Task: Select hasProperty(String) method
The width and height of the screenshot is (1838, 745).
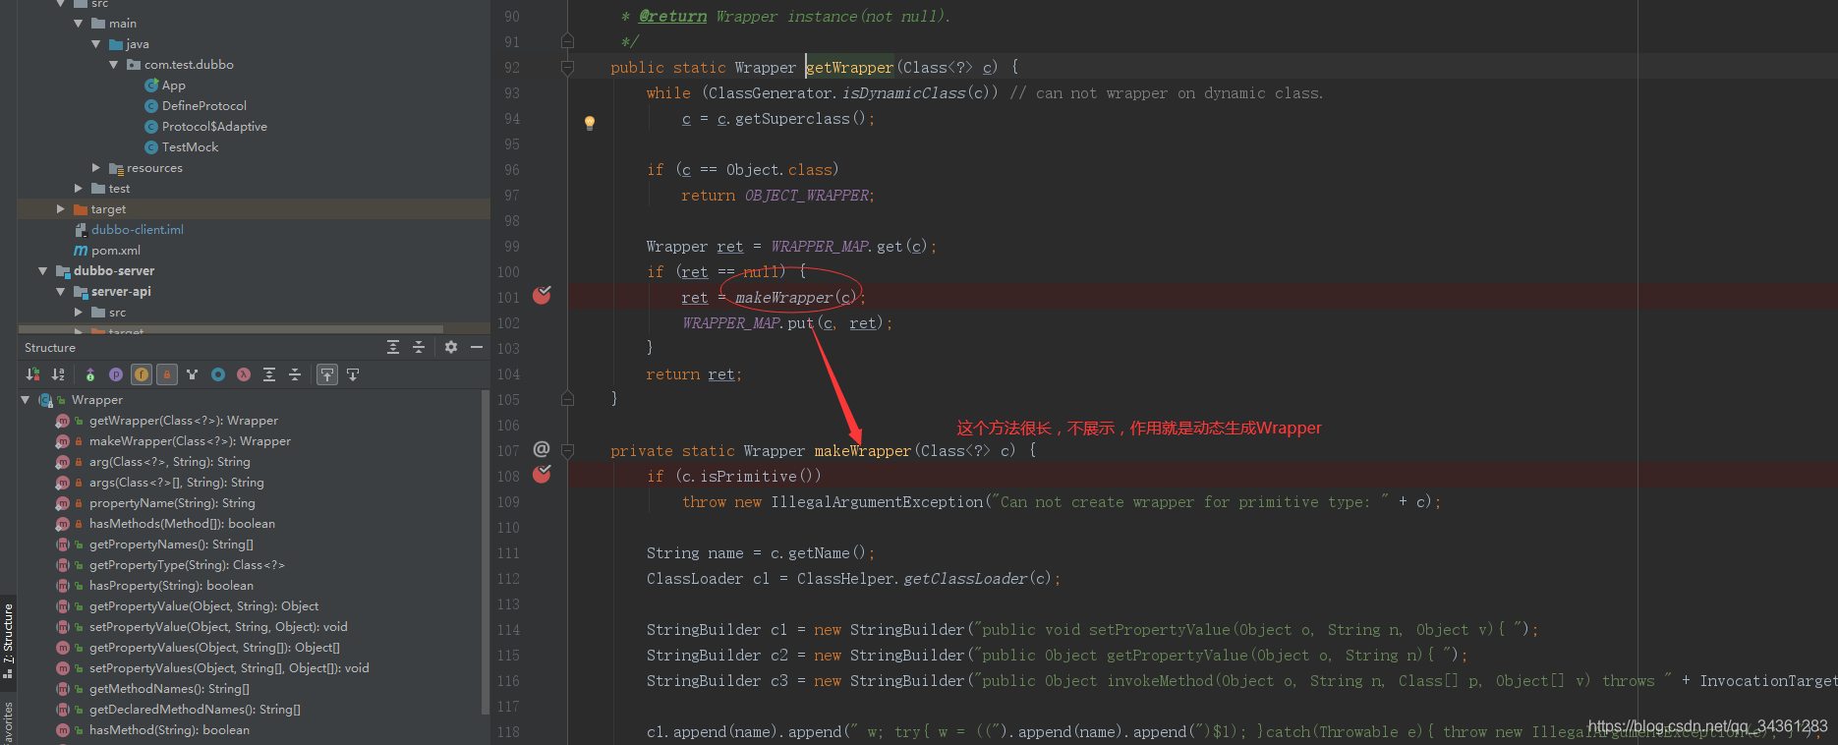Action: 171,586
